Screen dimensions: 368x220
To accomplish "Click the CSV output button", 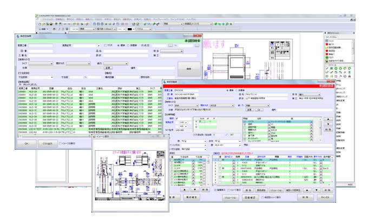I will click(x=48, y=144).
